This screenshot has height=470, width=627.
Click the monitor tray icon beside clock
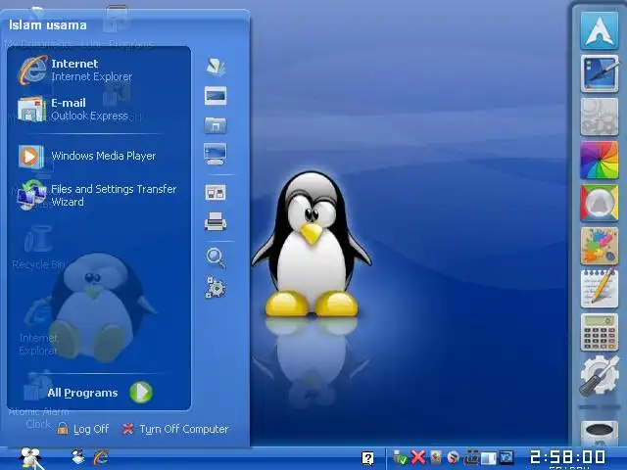[506, 457]
